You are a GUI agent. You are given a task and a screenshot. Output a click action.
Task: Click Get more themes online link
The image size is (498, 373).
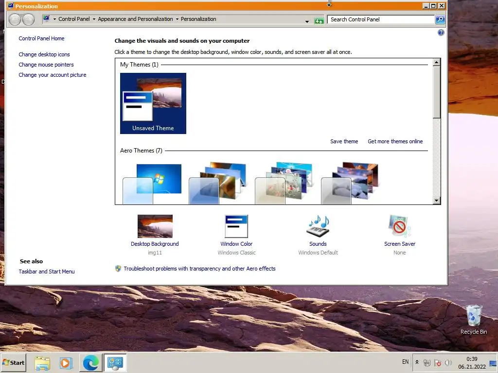[x=395, y=141]
